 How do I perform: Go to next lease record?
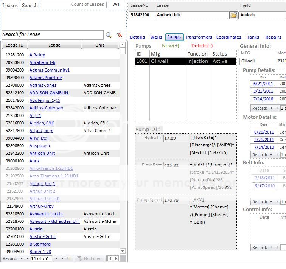coord(56,258)
